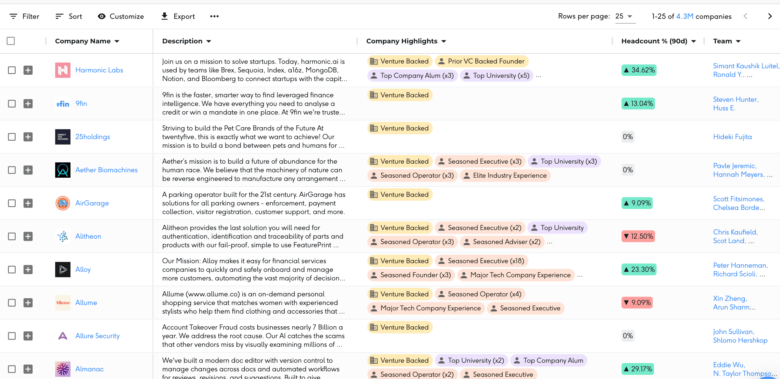
Task: Open Rows per page dropdown
Action: 624,16
